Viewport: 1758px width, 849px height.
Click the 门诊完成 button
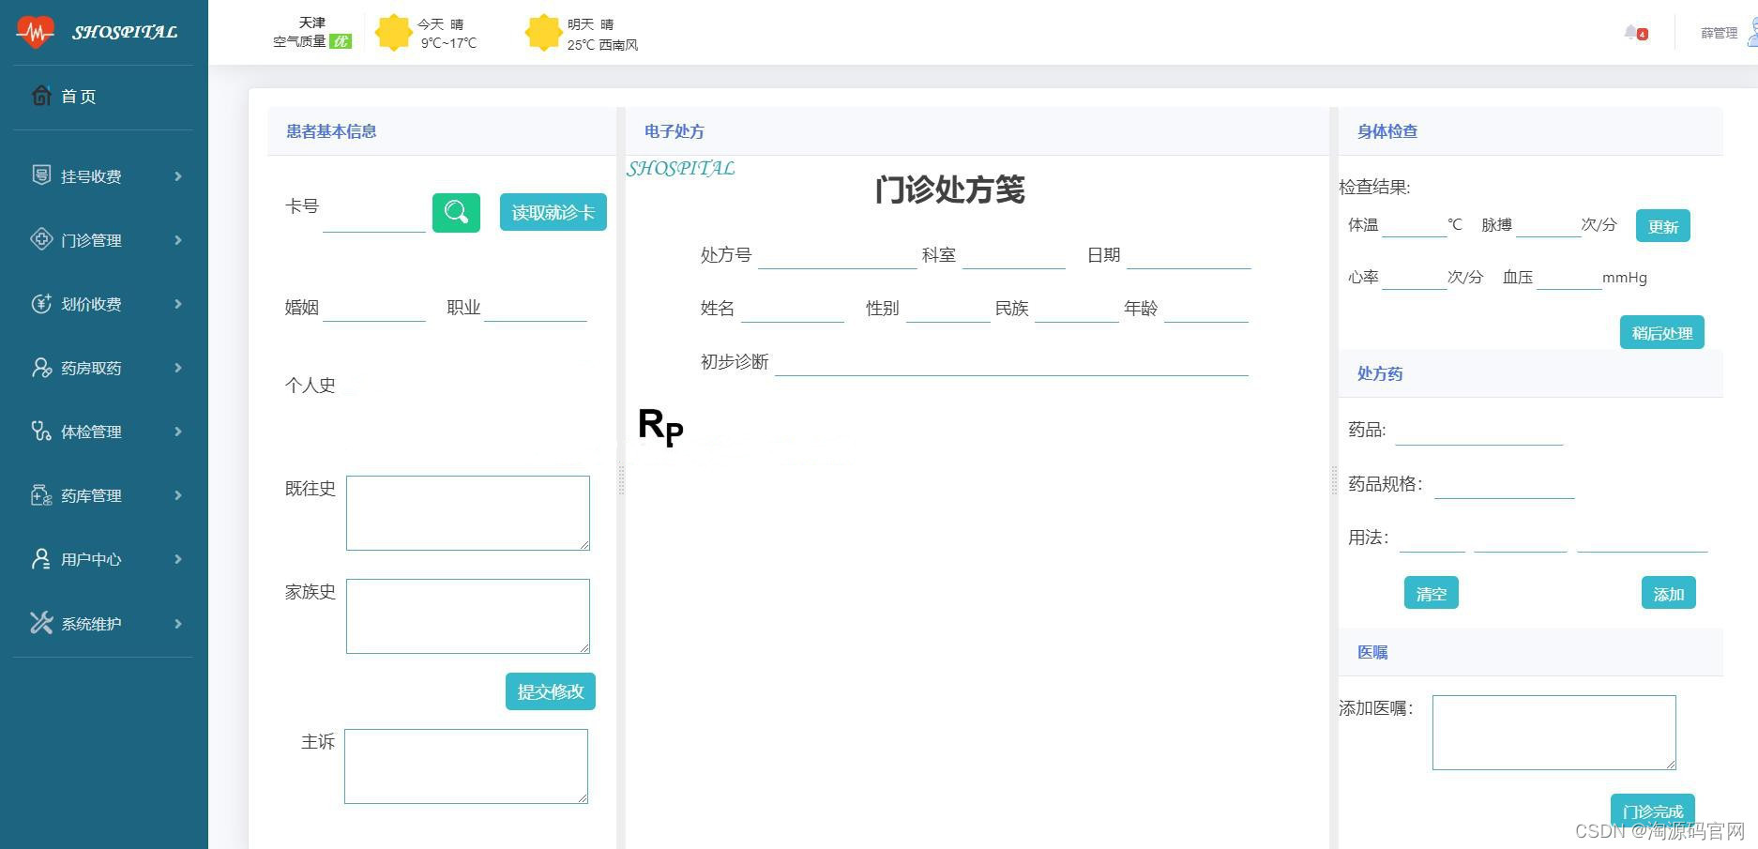click(x=1653, y=811)
